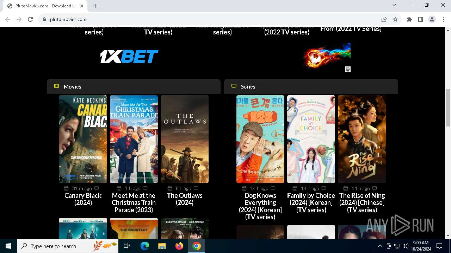Click the taskbar search box

click(68, 246)
